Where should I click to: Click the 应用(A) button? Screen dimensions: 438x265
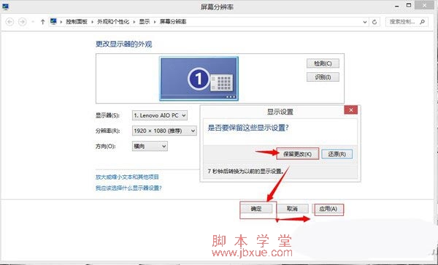(328, 209)
